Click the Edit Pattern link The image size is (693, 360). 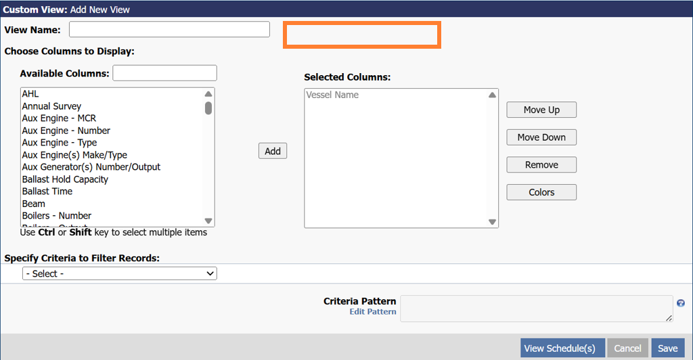pyautogui.click(x=373, y=312)
